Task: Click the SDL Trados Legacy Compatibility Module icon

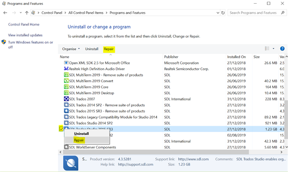Action: (66, 117)
